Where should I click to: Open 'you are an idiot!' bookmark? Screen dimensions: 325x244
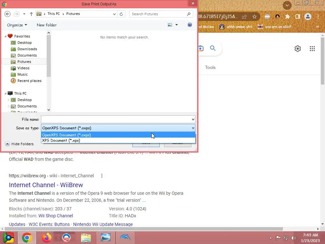pyautogui.click(x=274, y=27)
